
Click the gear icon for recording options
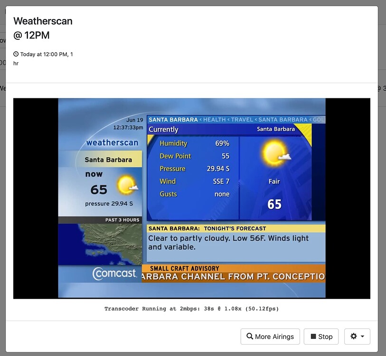pyautogui.click(x=354, y=337)
